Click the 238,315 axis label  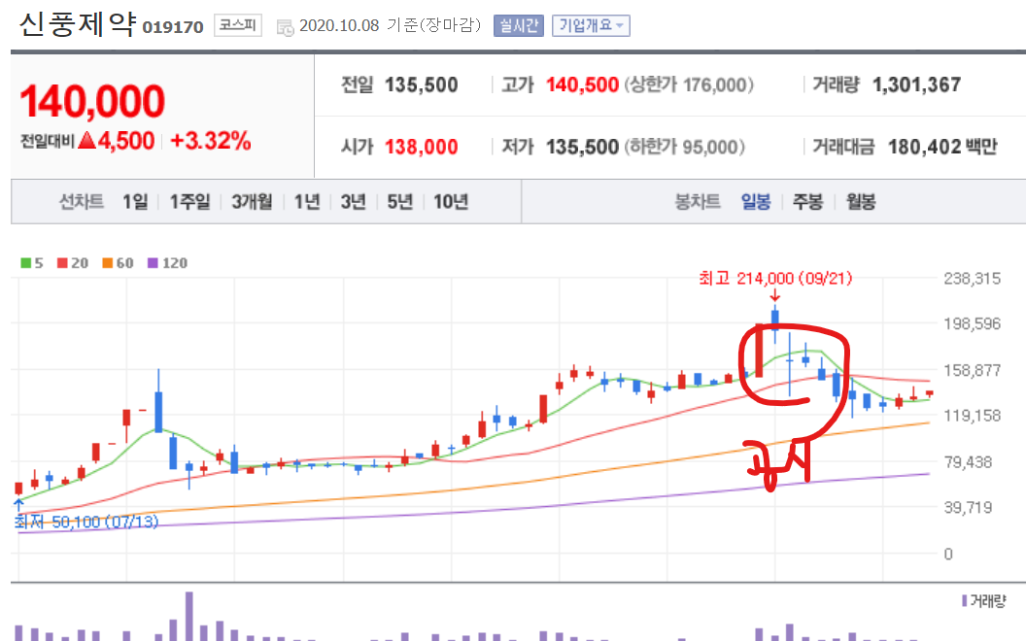coord(973,279)
